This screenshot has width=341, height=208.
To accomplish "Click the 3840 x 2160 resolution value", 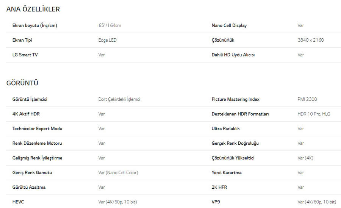I will point(311,40).
